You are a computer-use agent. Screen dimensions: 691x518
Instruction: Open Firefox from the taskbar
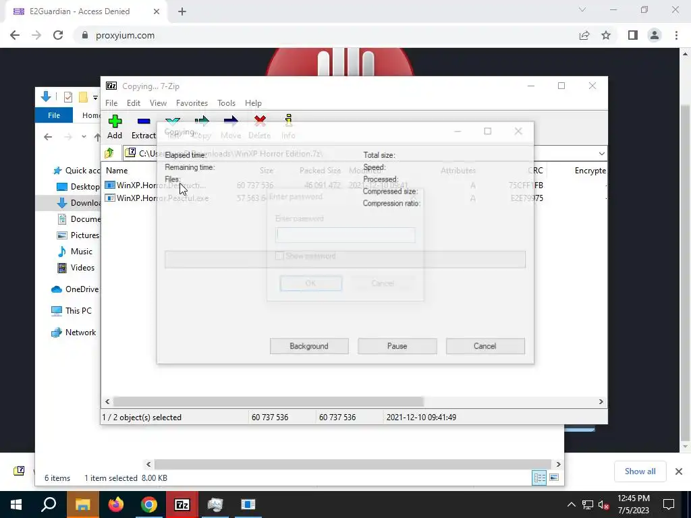[x=116, y=505]
